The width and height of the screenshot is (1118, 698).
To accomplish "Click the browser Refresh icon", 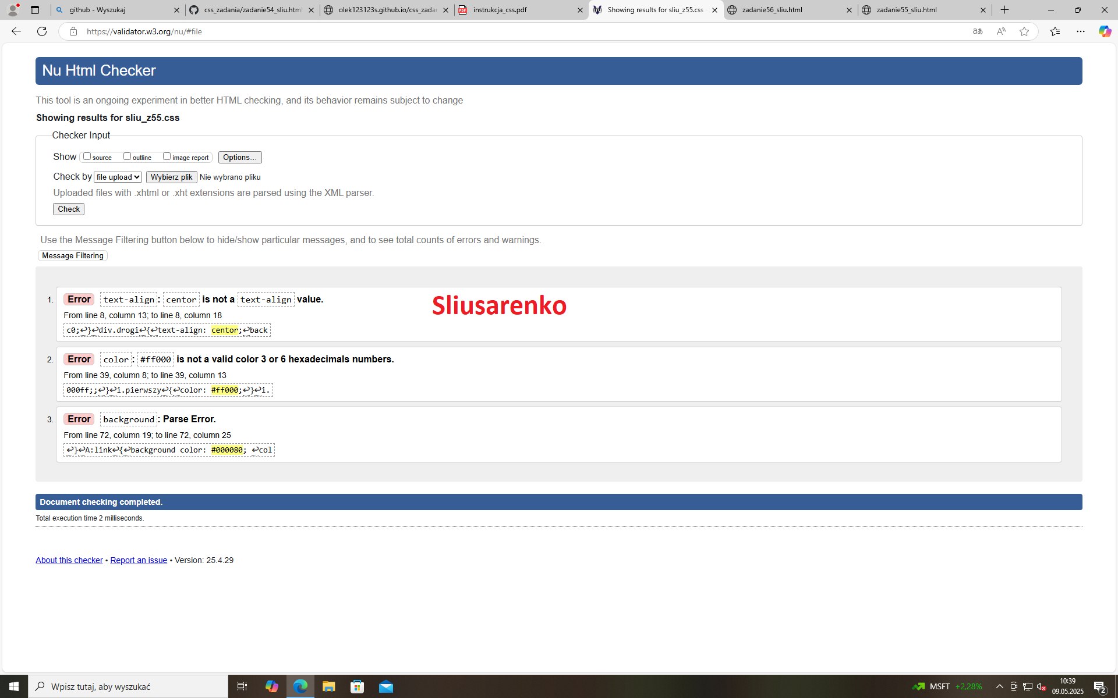I will click(x=42, y=31).
